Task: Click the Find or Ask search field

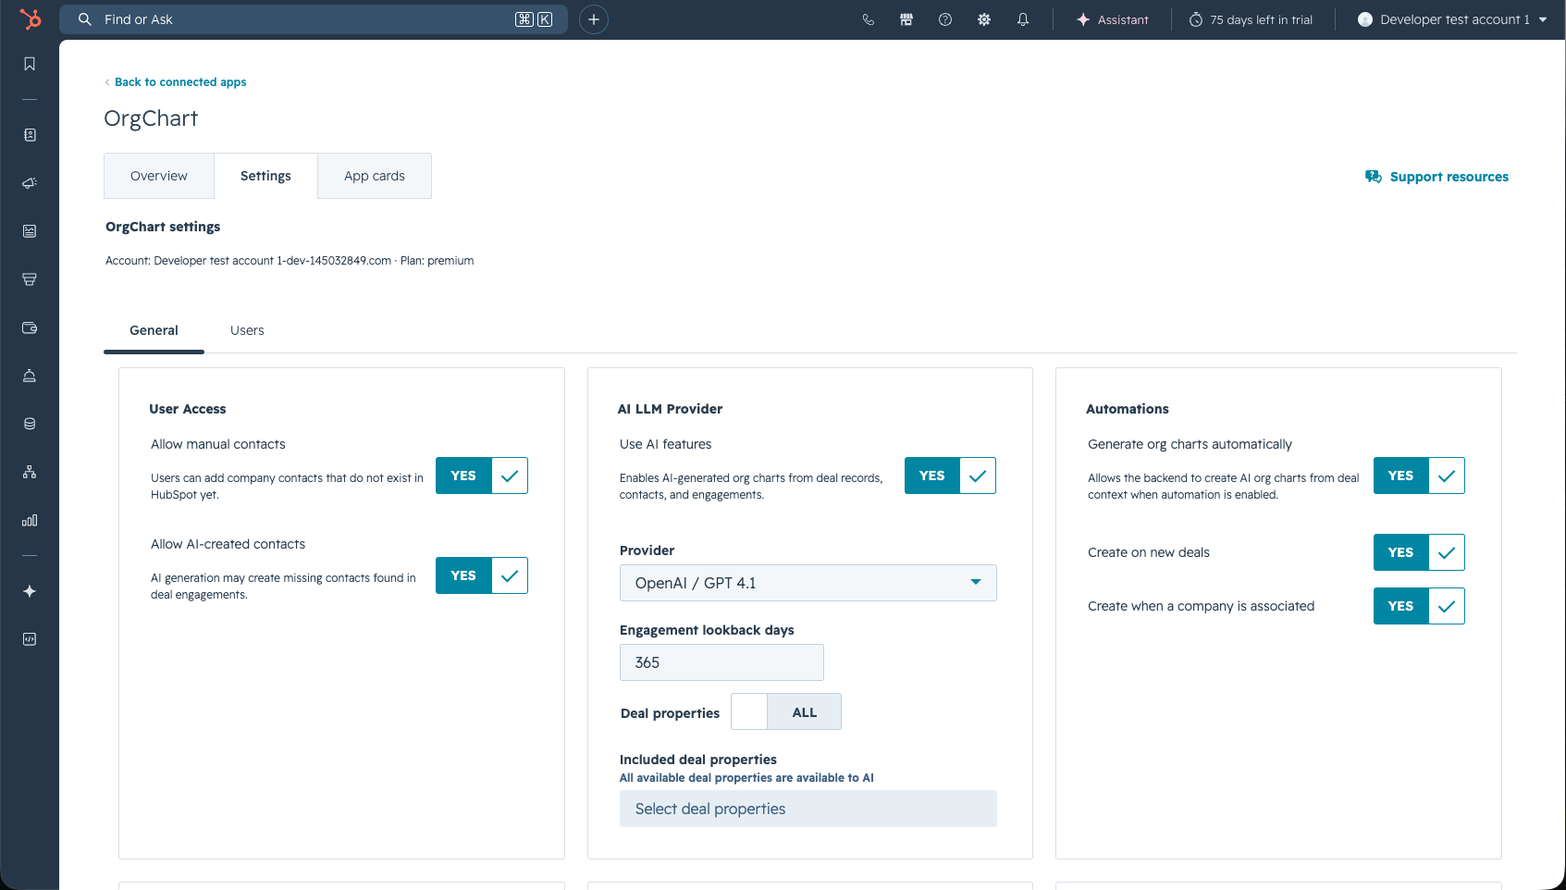Action: coord(314,19)
